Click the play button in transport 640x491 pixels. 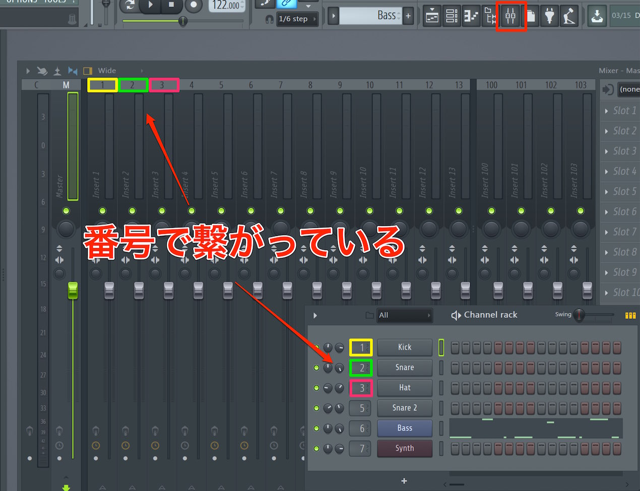(150, 5)
